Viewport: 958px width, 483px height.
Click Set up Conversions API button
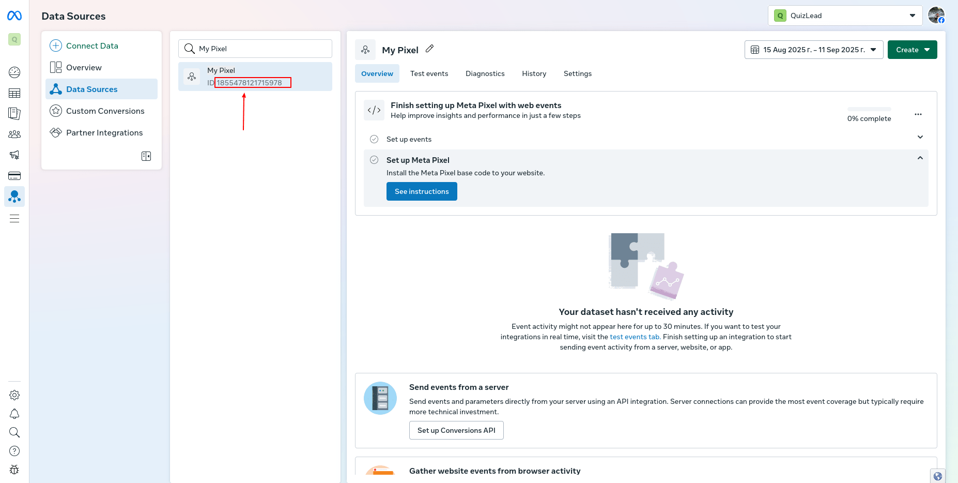[x=456, y=430]
